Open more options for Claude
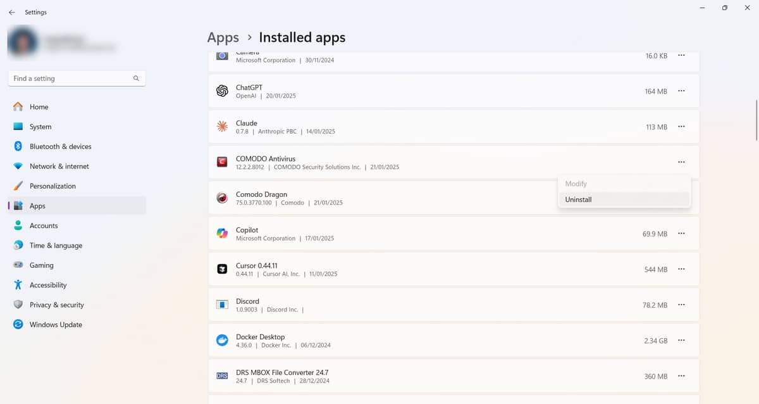The image size is (759, 404). tap(681, 127)
